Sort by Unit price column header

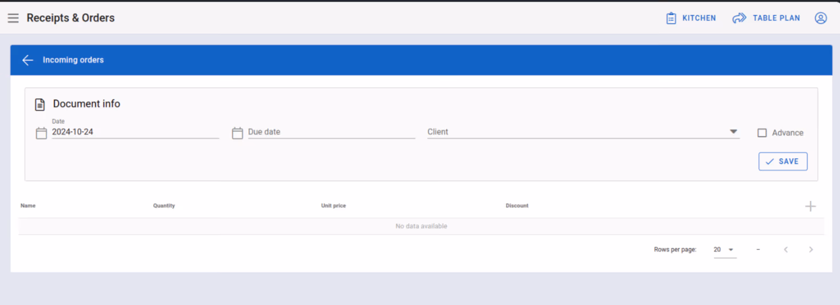point(333,206)
